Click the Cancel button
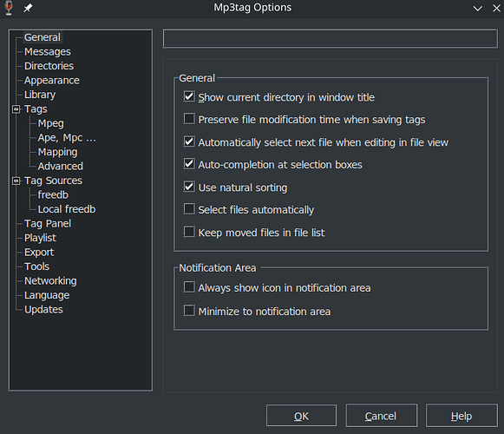Screen dimensions: 504x434 pos(381,416)
